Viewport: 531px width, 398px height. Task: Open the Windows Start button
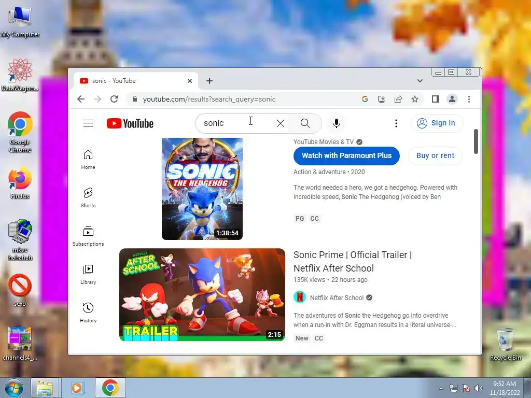point(14,388)
